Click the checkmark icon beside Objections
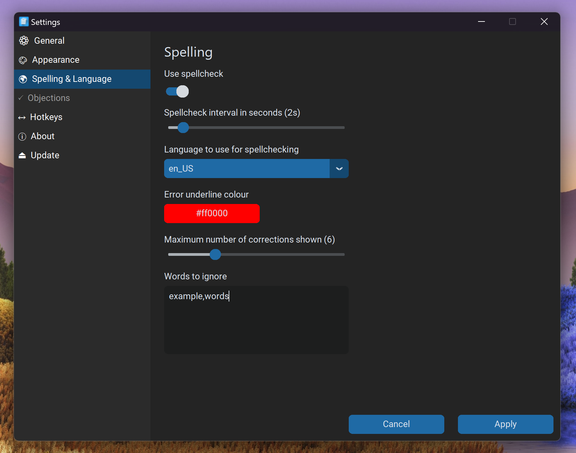Screen dimensions: 576x453 [21, 98]
